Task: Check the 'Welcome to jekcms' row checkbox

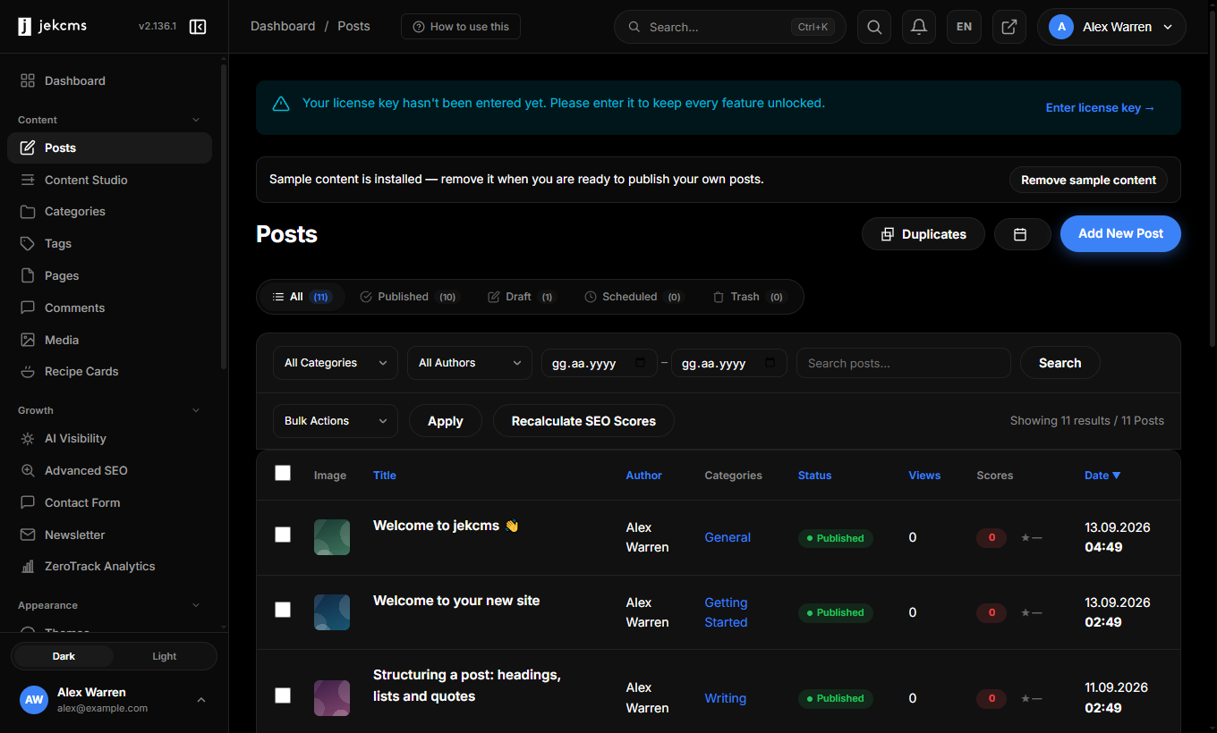Action: click(283, 535)
